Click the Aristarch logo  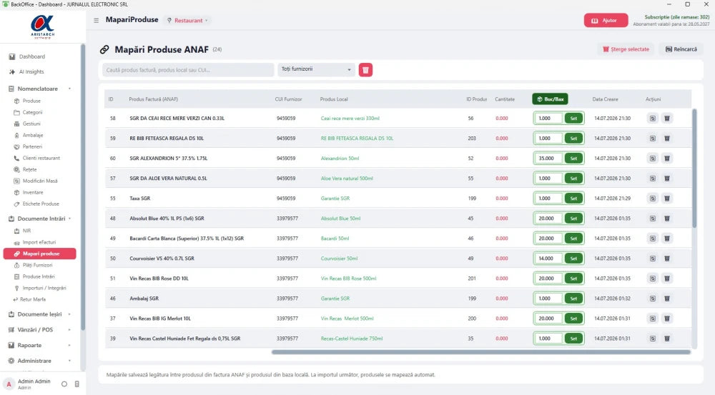(x=42, y=27)
